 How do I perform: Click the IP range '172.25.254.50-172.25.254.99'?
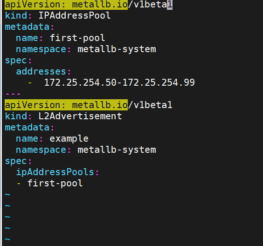coord(119,82)
